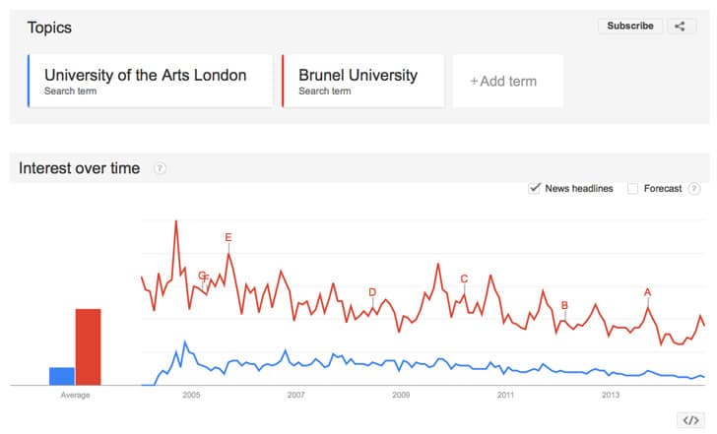Click the tallest red peak before 2005
Viewport: 717px width, 434px height.
[176, 222]
